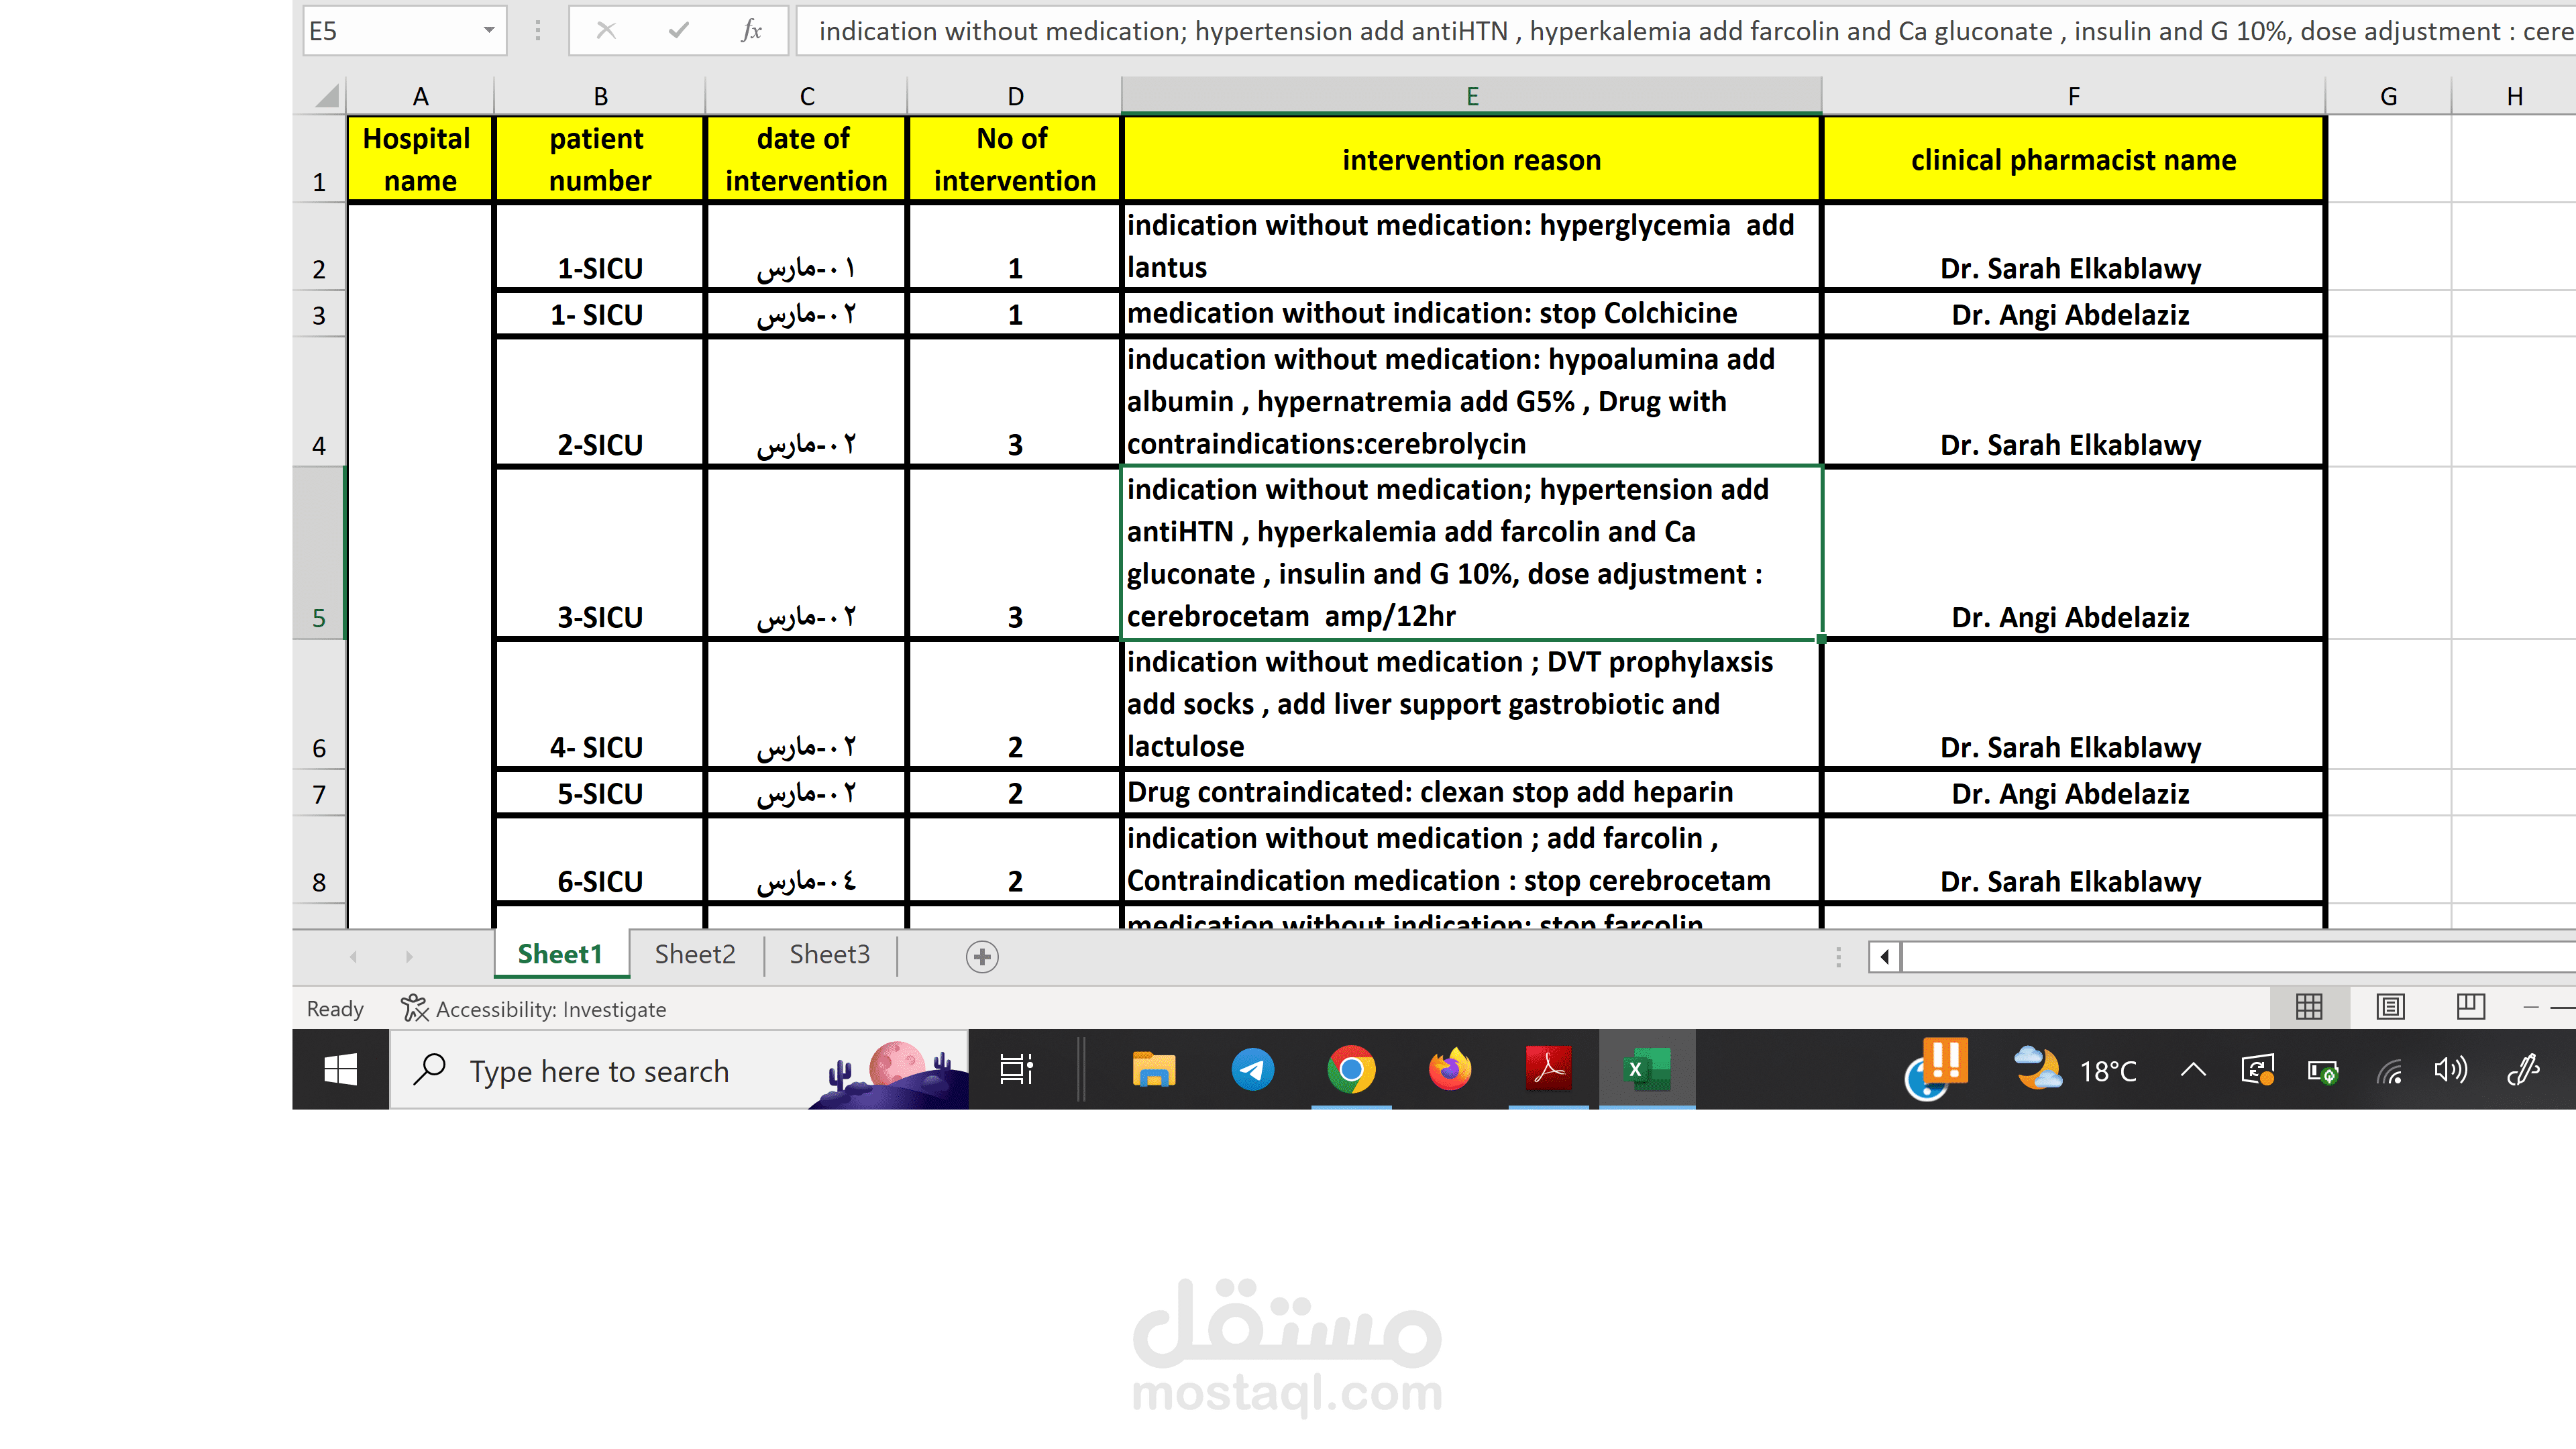The width and height of the screenshot is (2576, 1449).
Task: Open Google Chrome from the taskbar
Action: click(1351, 1070)
